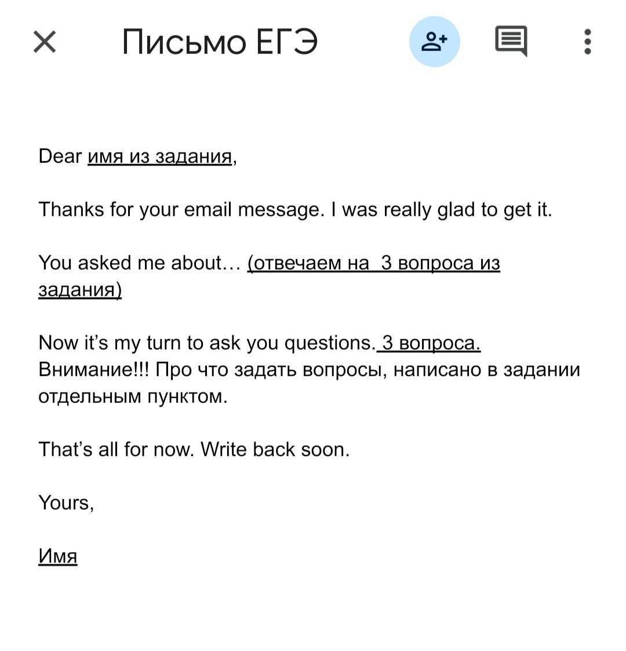Tap the document title Письмо ЕГЭ
This screenshot has width=626, height=651.
[220, 41]
